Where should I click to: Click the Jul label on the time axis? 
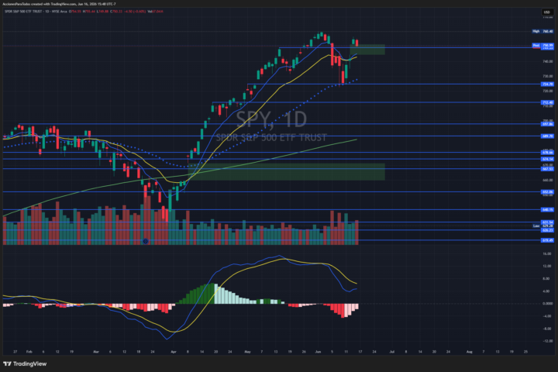click(x=392, y=352)
